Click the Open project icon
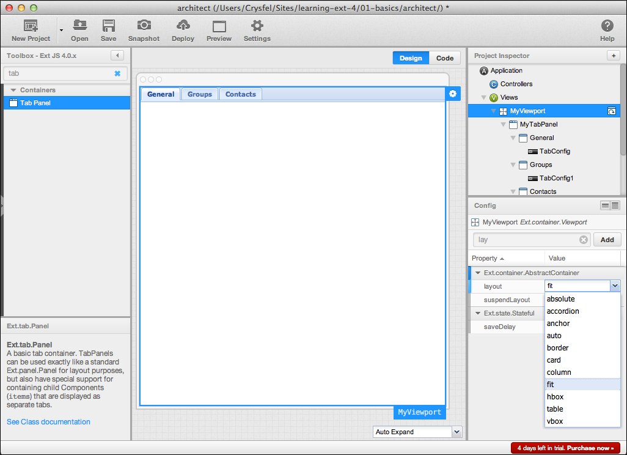 coord(79,26)
